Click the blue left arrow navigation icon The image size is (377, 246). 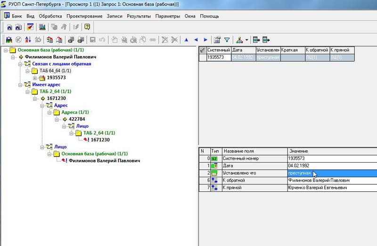pos(196,40)
